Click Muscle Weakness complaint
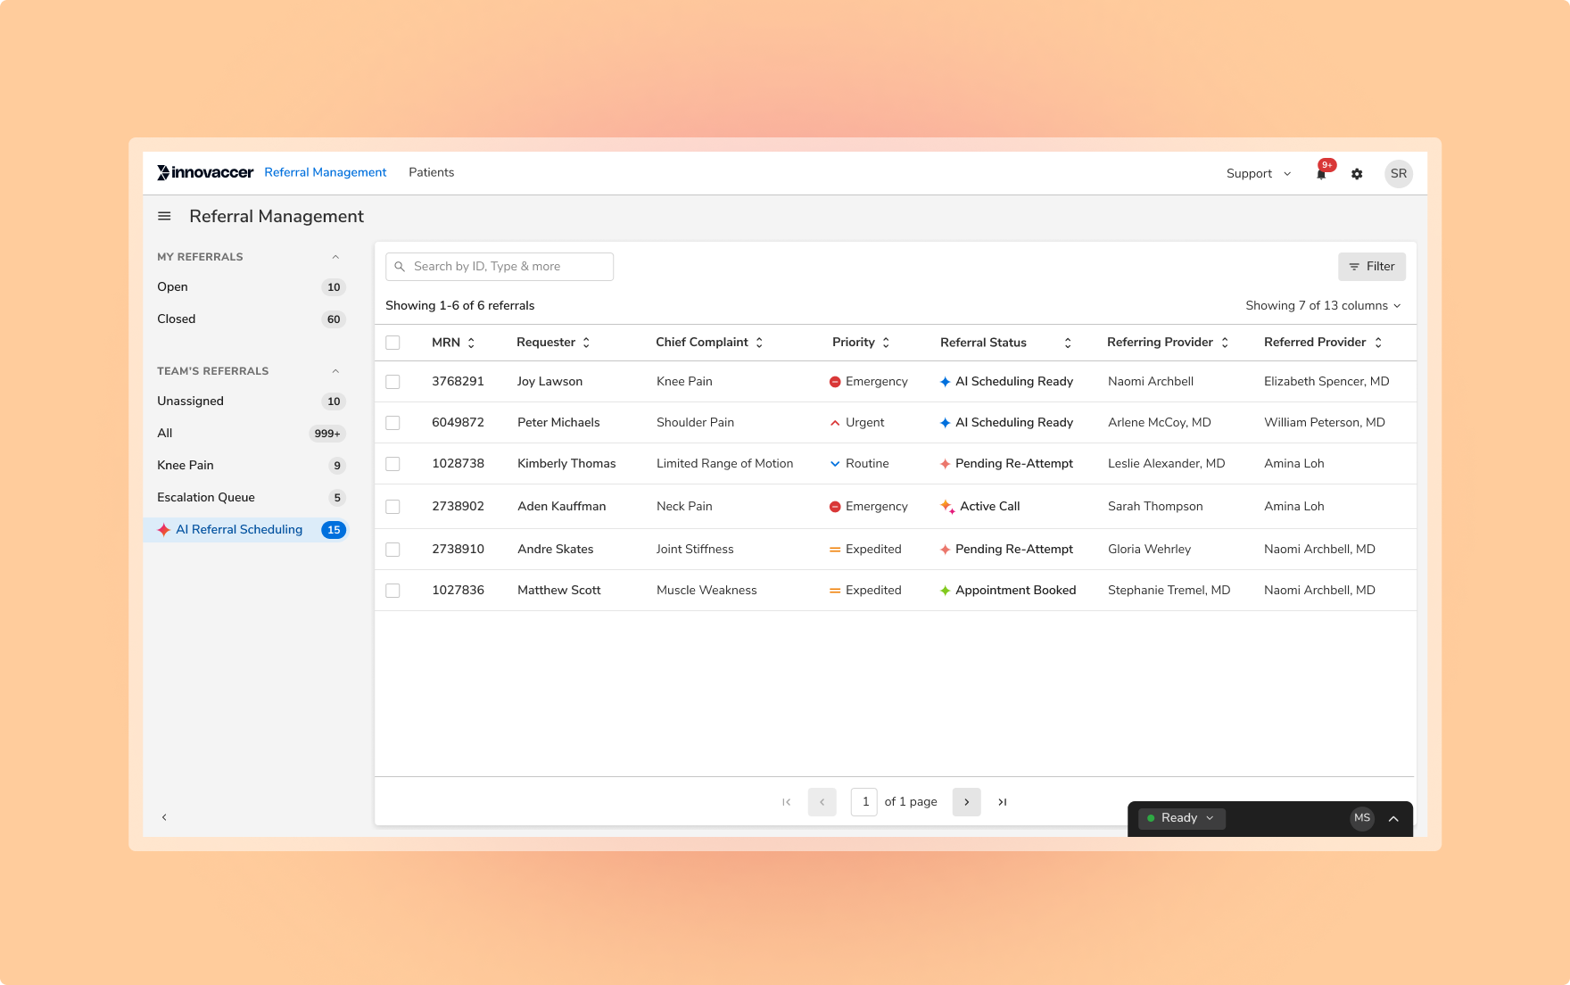The height and width of the screenshot is (985, 1570). (706, 591)
